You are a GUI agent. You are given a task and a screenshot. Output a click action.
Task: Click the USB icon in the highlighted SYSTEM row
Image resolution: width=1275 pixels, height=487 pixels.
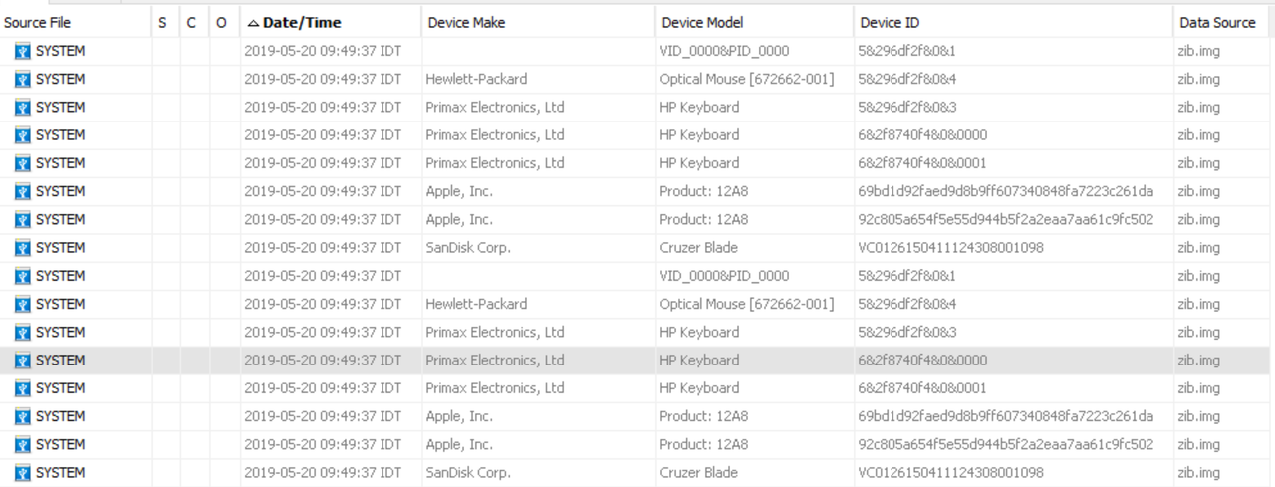(23, 361)
